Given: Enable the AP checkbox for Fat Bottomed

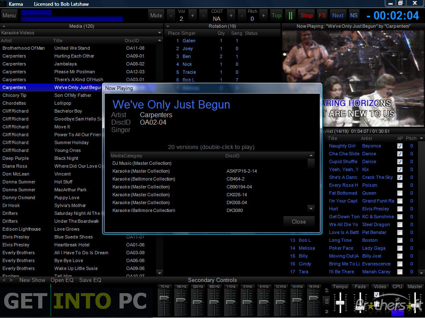Looking at the screenshot, I should pyautogui.click(x=400, y=193).
